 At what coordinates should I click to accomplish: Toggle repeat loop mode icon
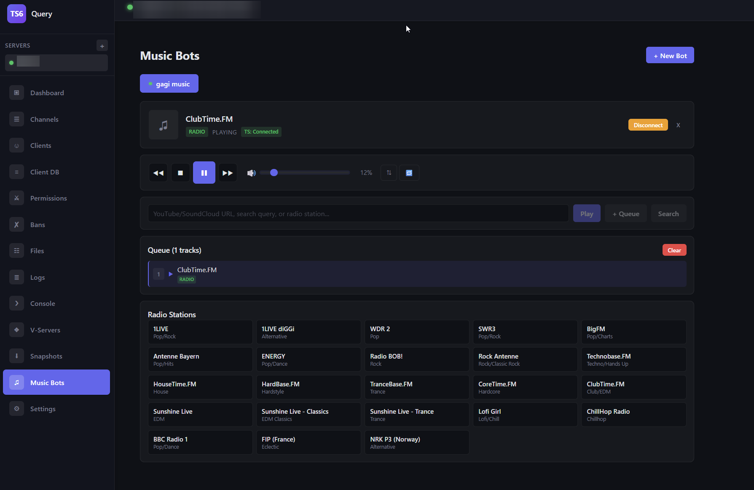pyautogui.click(x=409, y=173)
